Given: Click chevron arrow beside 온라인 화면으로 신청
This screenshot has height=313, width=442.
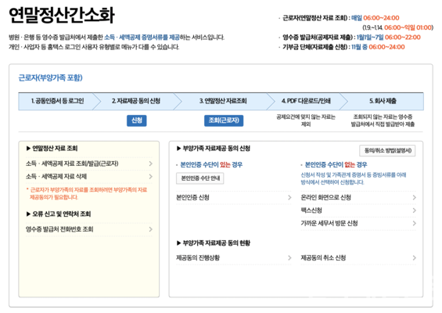Looking at the screenshot, I should [x=414, y=197].
